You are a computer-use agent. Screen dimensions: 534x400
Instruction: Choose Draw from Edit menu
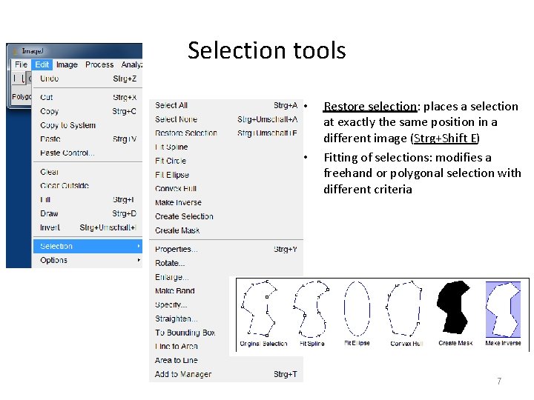click(x=88, y=213)
